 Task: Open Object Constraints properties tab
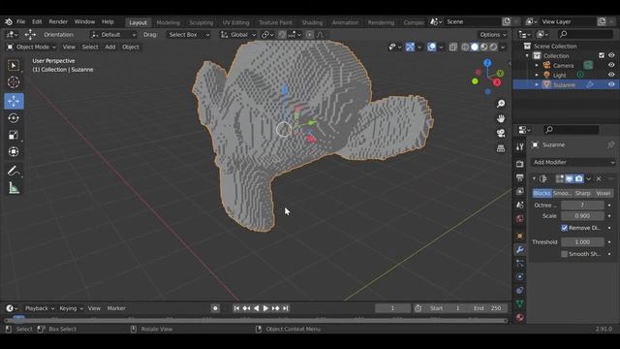[x=519, y=291]
